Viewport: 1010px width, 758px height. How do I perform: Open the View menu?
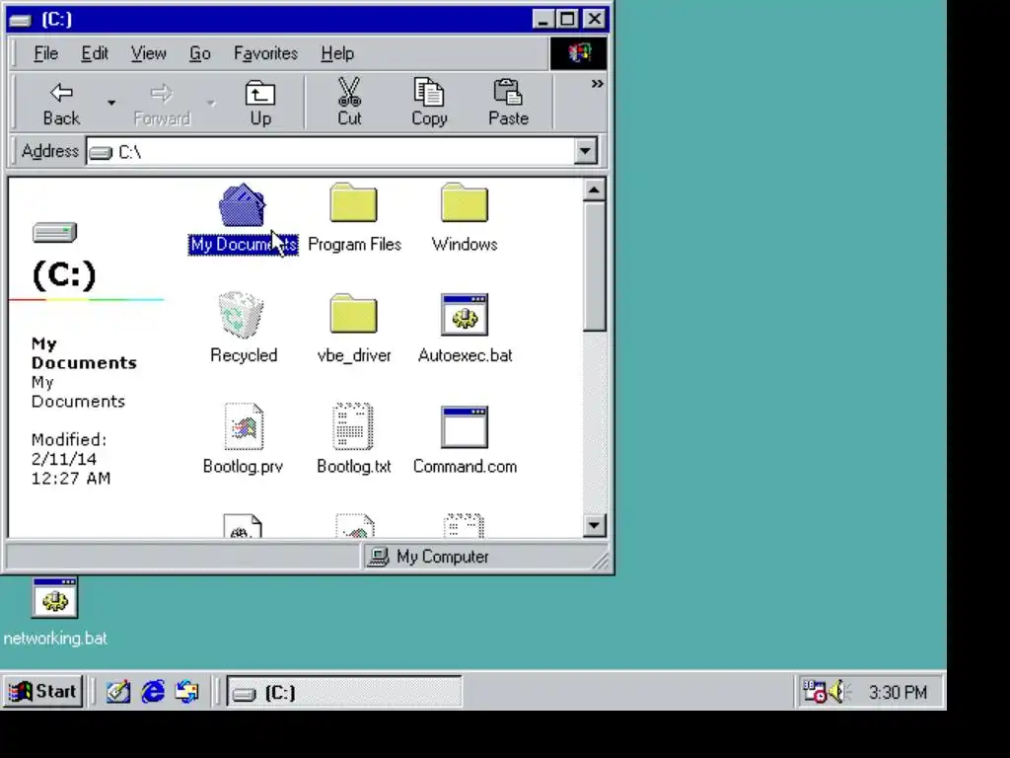point(149,53)
